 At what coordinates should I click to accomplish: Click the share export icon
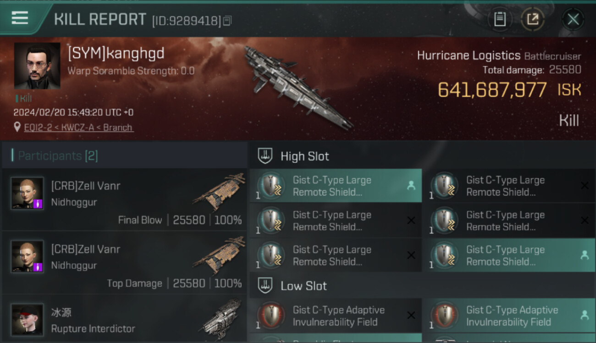pyautogui.click(x=533, y=19)
